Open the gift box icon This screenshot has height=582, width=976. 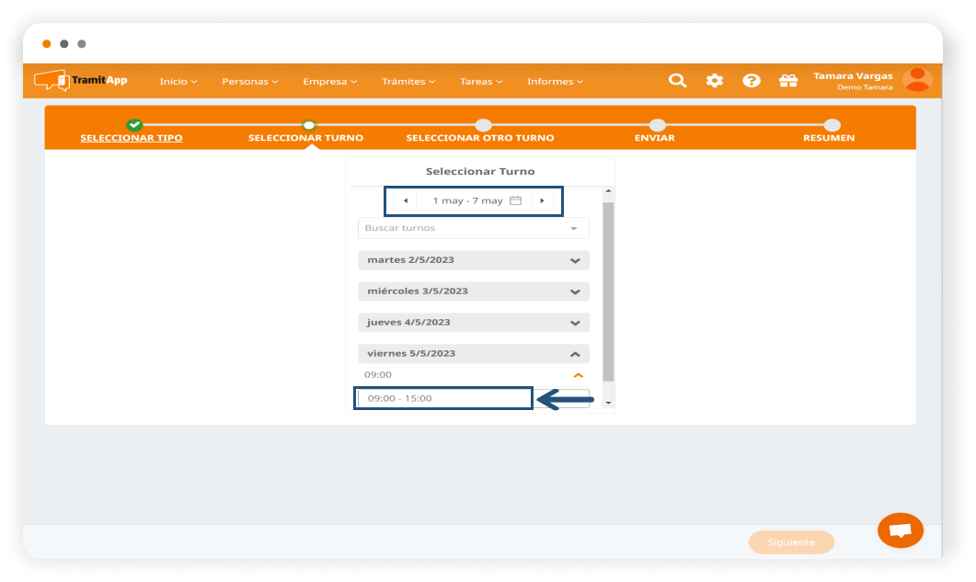tap(788, 81)
